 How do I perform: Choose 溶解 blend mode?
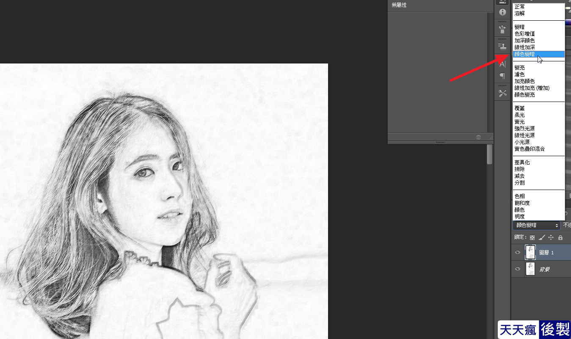click(539, 14)
